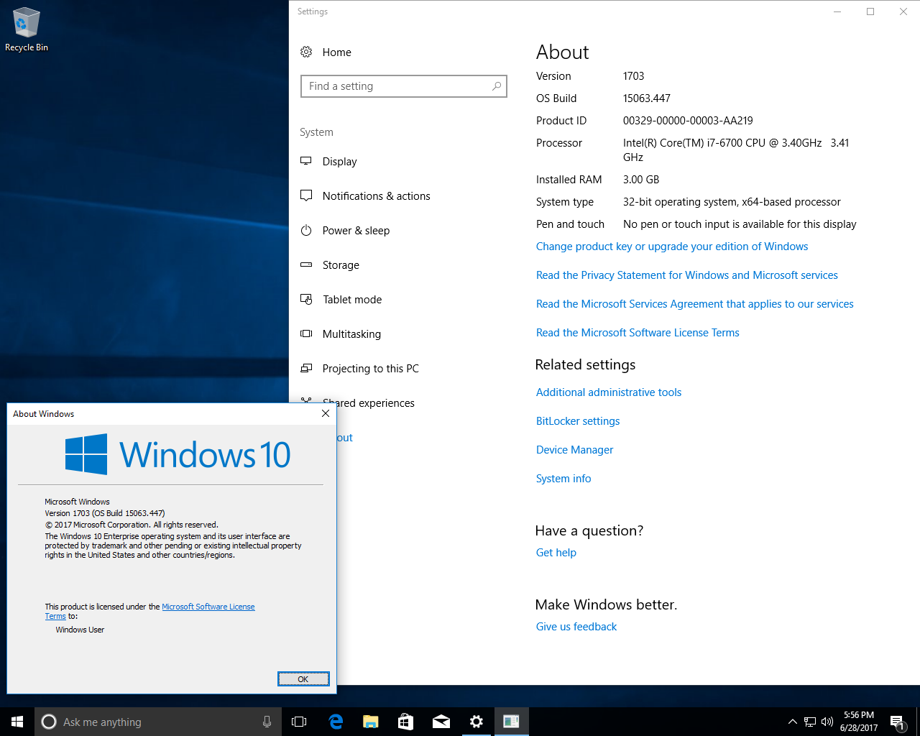Open File Explorer from the taskbar
The image size is (920, 736).
click(x=370, y=722)
